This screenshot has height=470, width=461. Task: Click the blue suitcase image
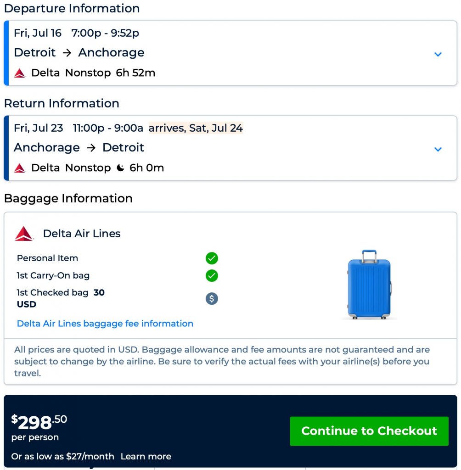(x=369, y=284)
